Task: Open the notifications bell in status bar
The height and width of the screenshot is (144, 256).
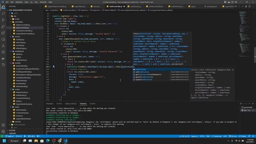Action: (253, 136)
